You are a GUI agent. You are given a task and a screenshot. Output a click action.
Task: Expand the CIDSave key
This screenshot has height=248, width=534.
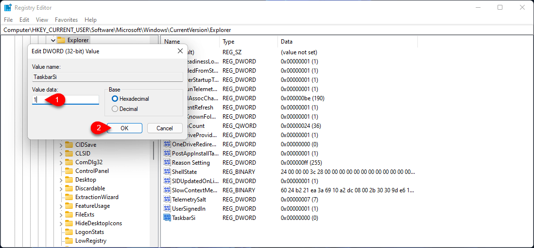coord(61,145)
